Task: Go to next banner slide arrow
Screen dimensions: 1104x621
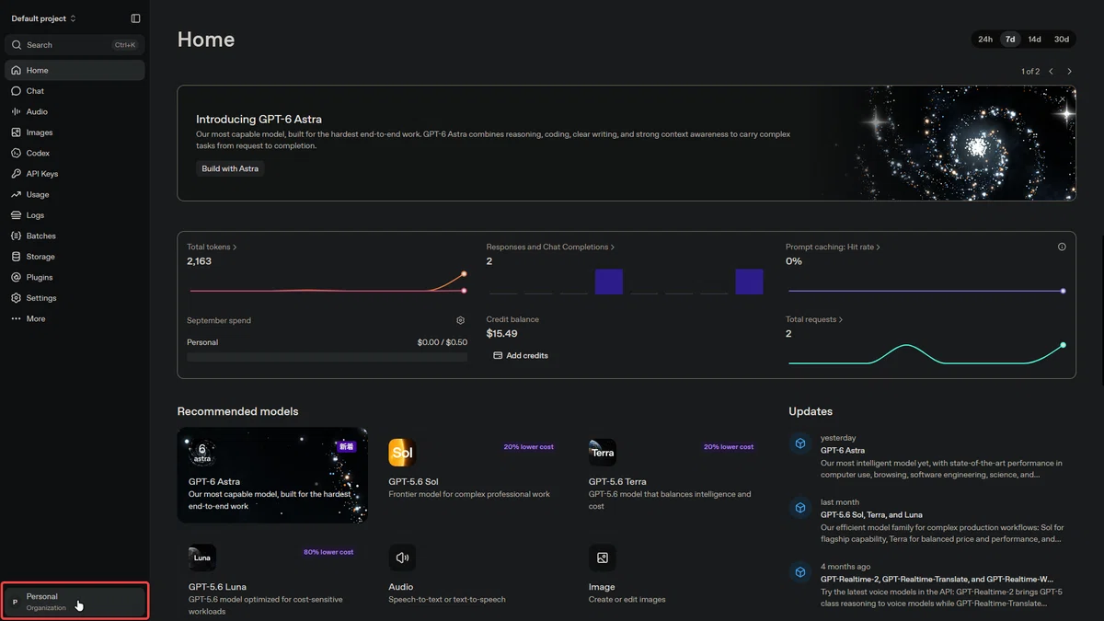Action: pyautogui.click(x=1069, y=71)
